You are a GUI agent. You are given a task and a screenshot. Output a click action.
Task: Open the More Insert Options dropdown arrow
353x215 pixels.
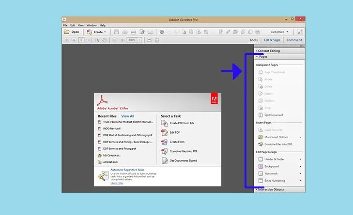(300, 137)
